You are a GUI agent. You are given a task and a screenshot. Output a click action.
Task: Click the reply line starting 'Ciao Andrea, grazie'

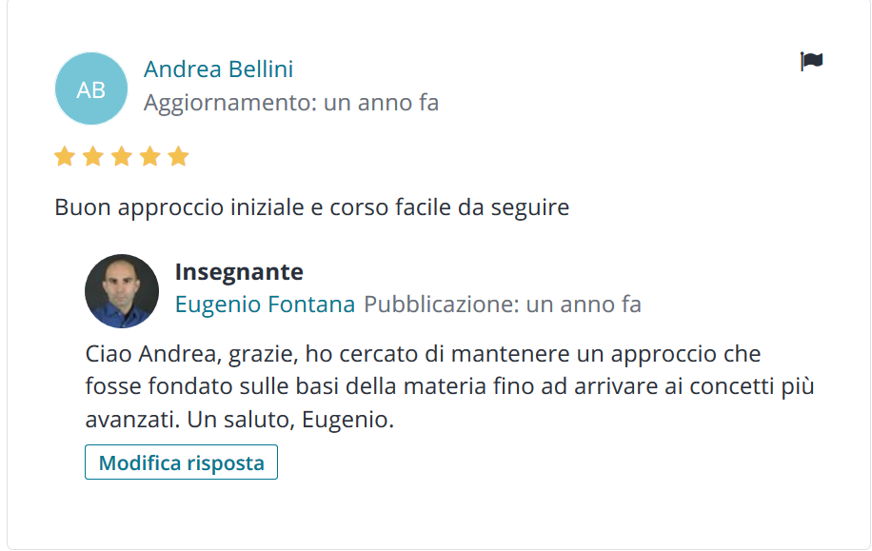coord(424,354)
